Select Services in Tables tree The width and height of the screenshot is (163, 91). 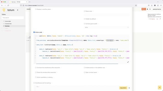tap(7, 26)
